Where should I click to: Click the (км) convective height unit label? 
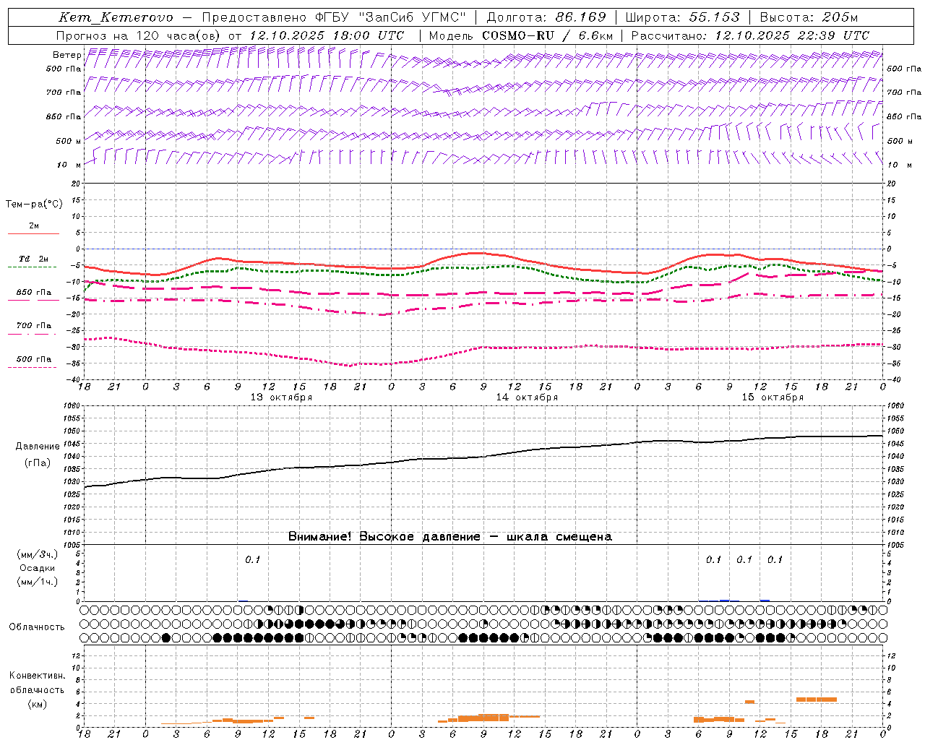click(x=37, y=704)
